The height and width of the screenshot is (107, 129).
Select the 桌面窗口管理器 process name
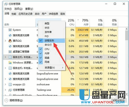21,52
